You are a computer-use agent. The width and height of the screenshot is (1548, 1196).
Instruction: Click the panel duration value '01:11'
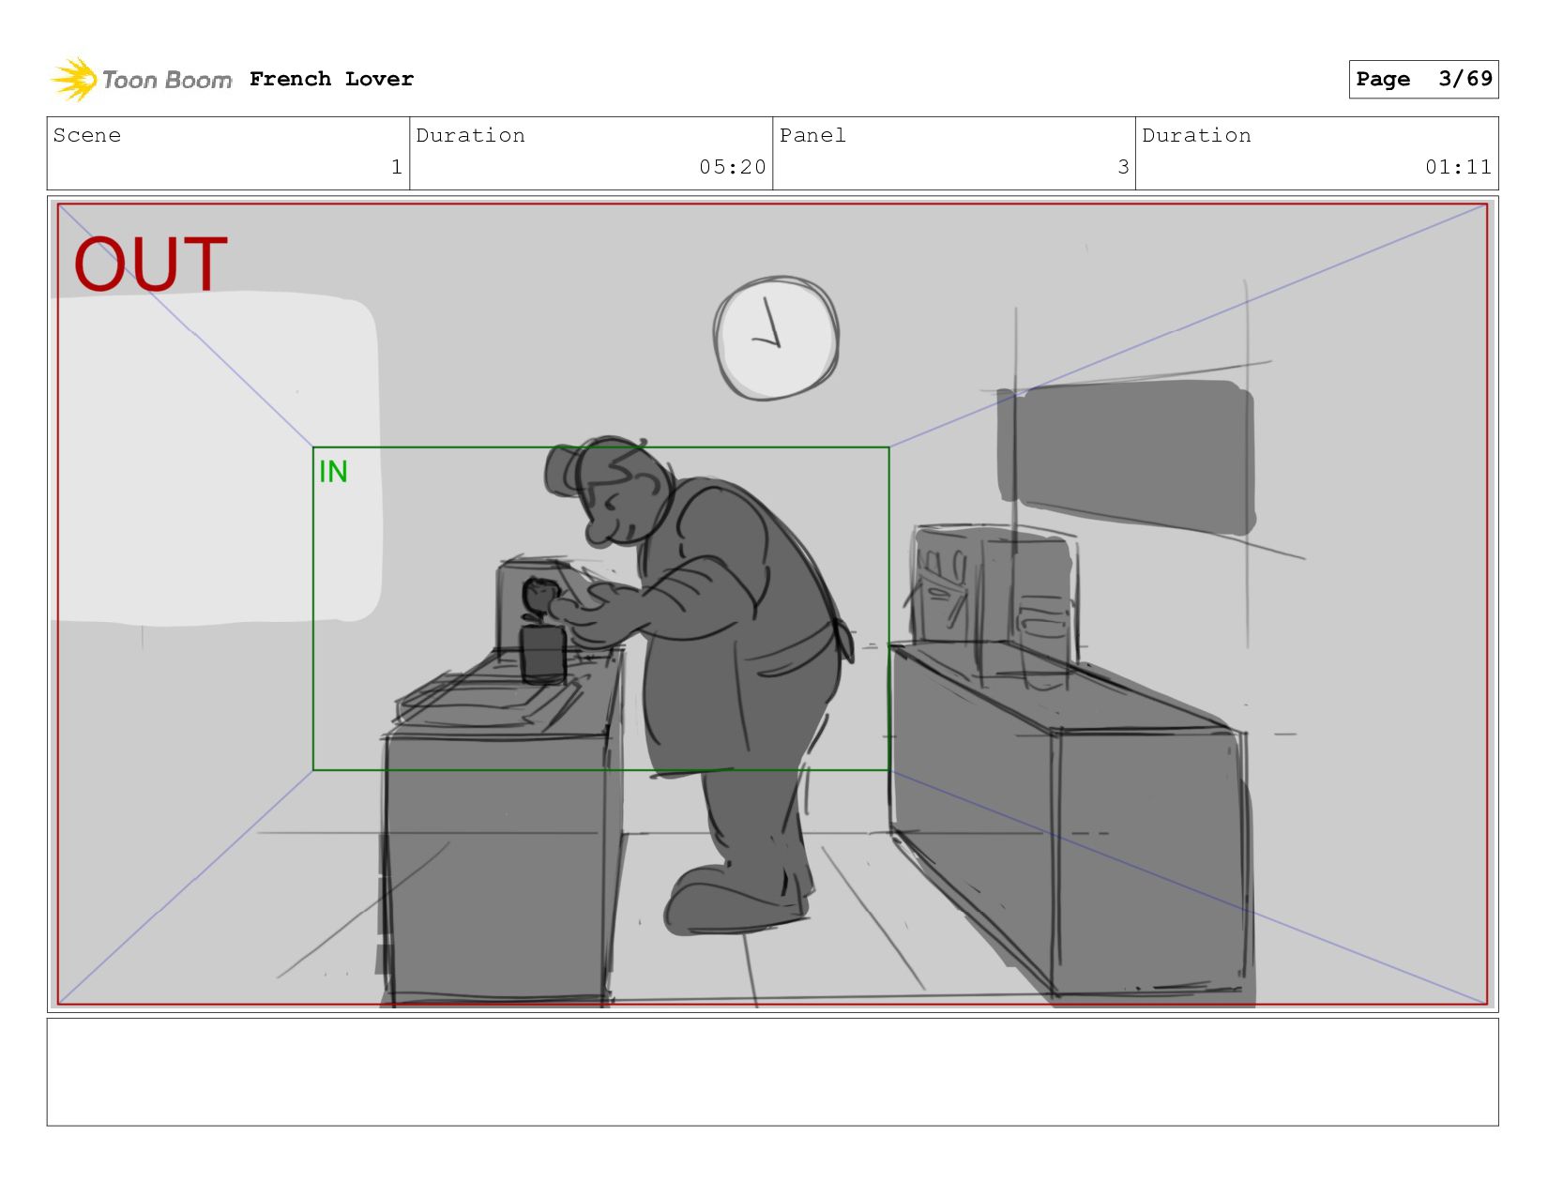click(x=1458, y=167)
